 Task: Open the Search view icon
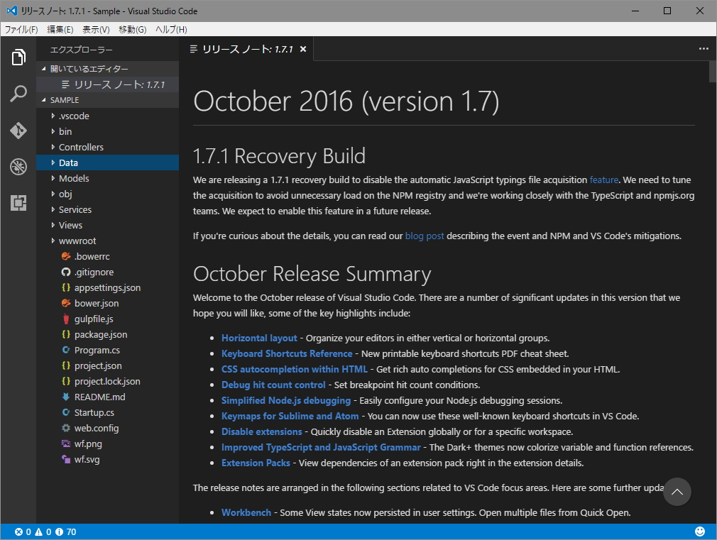[18, 94]
